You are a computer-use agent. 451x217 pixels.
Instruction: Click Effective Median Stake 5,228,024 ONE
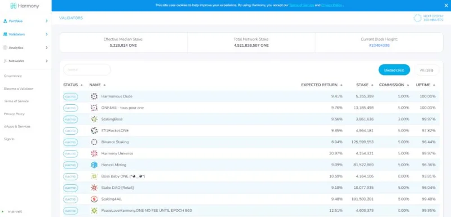(x=123, y=46)
